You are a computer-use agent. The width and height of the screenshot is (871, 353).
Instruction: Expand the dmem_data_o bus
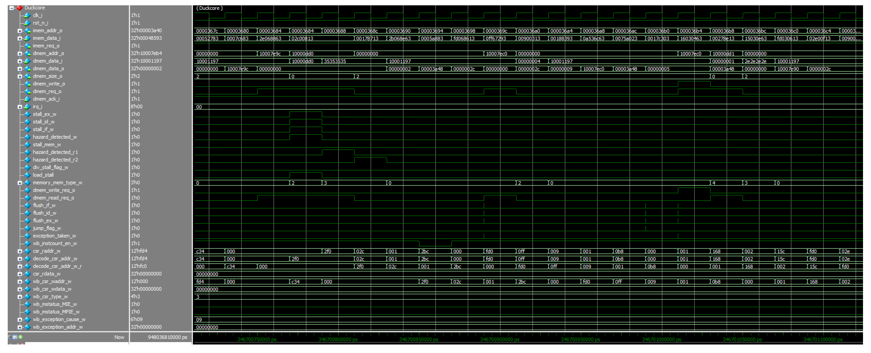coord(20,69)
